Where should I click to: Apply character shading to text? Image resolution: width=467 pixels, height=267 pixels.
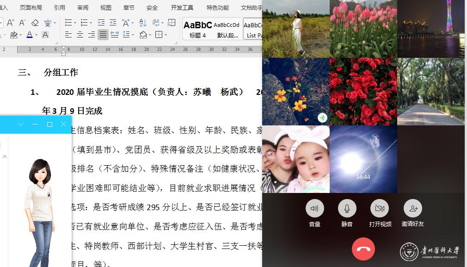tap(45, 35)
